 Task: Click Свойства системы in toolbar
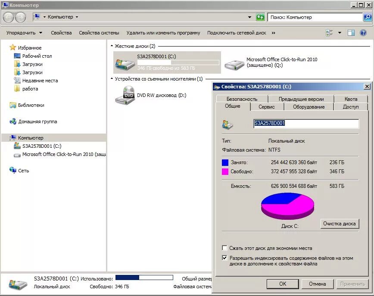99,33
